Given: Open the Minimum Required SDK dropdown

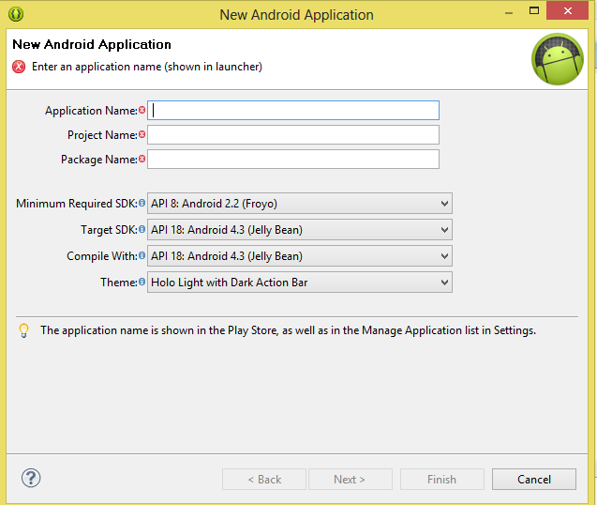Looking at the screenshot, I should [300, 204].
